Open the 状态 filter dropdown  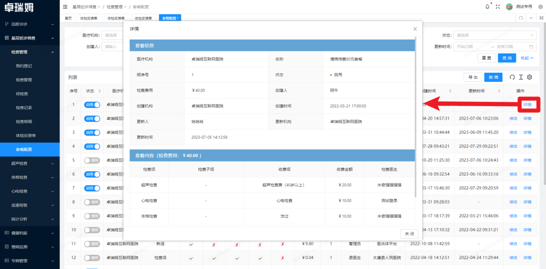[495, 35]
